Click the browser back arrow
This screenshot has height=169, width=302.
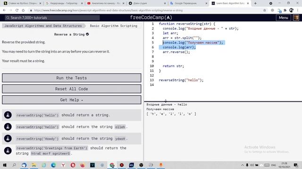click(4, 10)
